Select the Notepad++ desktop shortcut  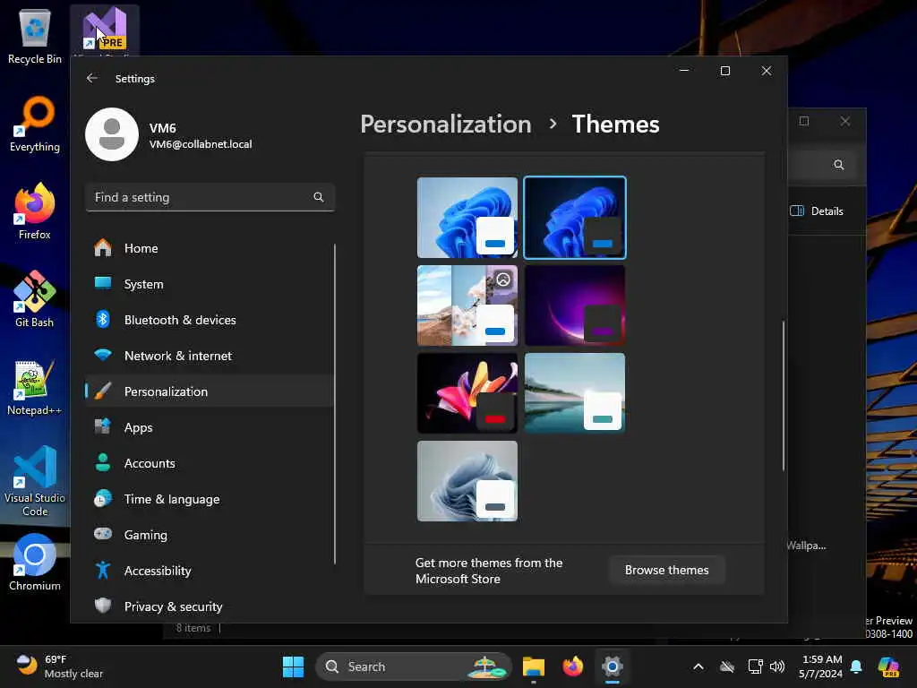pos(35,387)
